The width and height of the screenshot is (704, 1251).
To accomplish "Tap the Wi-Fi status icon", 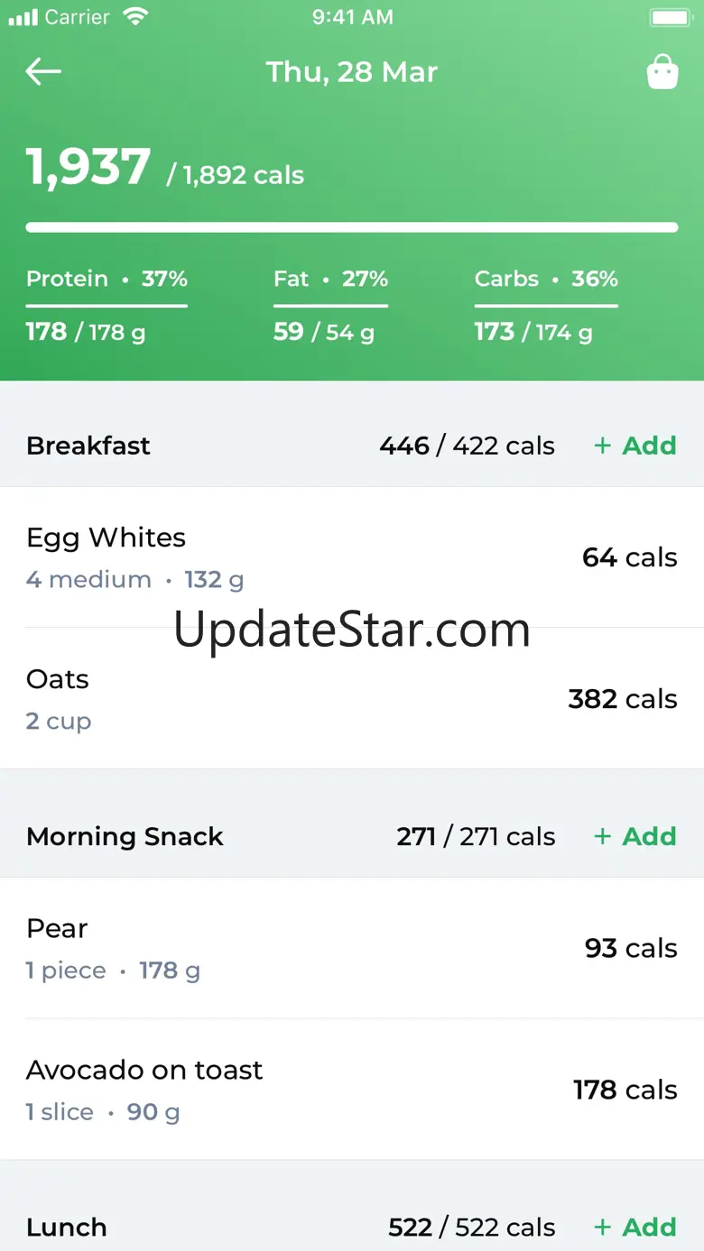I will point(135,17).
